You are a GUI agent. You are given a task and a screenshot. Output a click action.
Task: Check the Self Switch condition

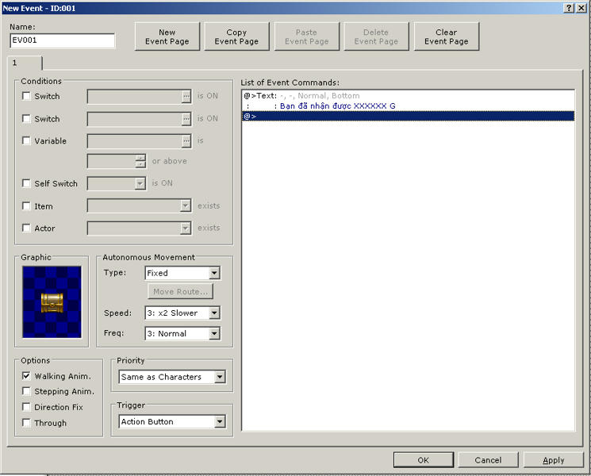pyautogui.click(x=26, y=183)
